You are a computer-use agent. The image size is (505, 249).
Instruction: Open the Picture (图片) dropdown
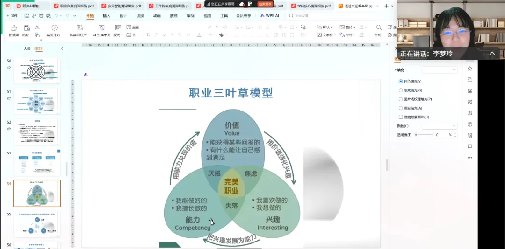(x=347, y=28)
